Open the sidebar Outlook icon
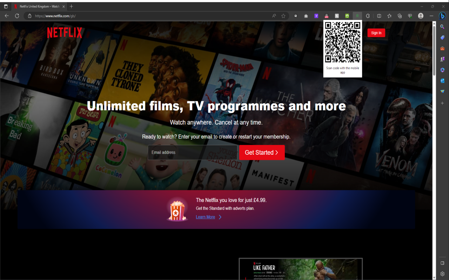The width and height of the screenshot is (449, 280). [x=442, y=81]
